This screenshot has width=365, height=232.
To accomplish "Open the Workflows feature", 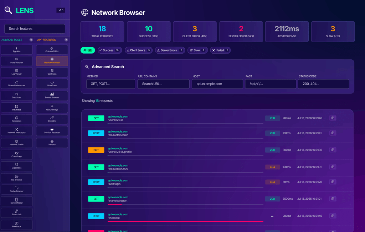I will 52,84.
